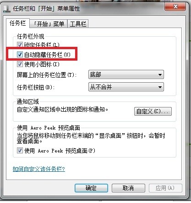Switch to the 工具栏 tab
The width and height of the screenshot is (191, 203).
point(78,24)
